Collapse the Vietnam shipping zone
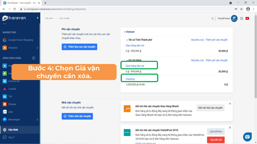Viewport: 257px width, 144px height. coord(124,32)
